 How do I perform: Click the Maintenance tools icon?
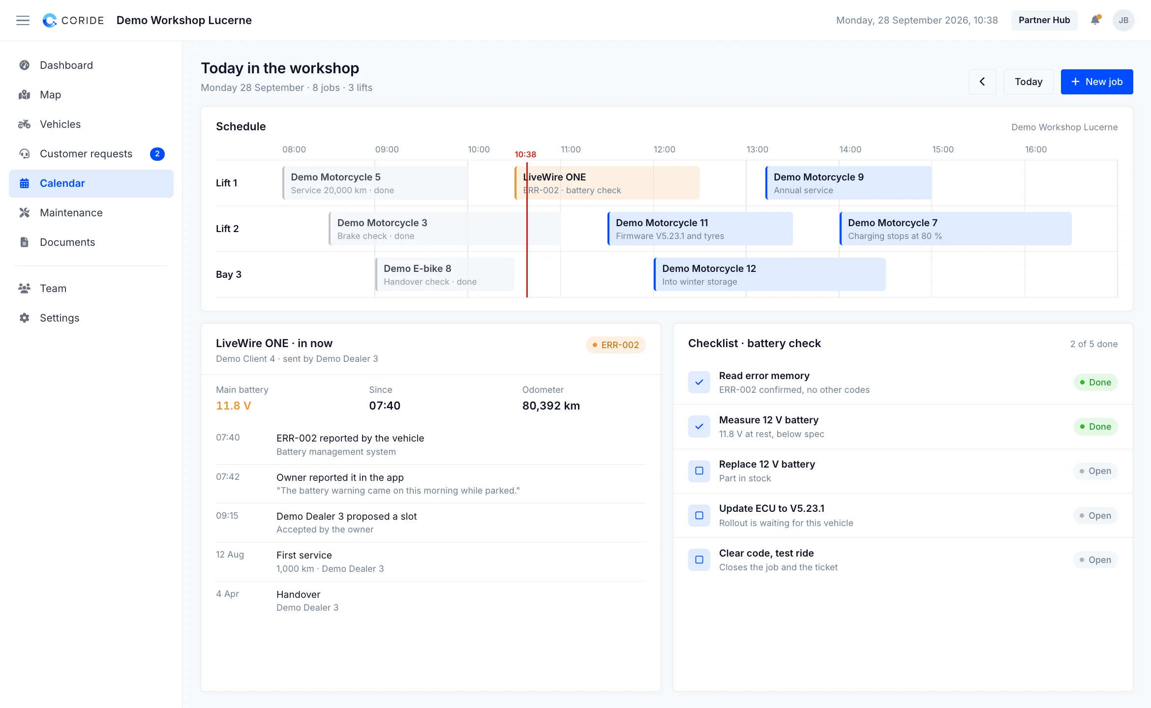pos(25,213)
